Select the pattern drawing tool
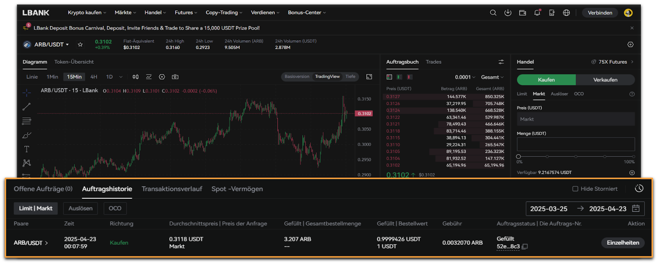Screen dimensions: 658x269 [x=26, y=163]
